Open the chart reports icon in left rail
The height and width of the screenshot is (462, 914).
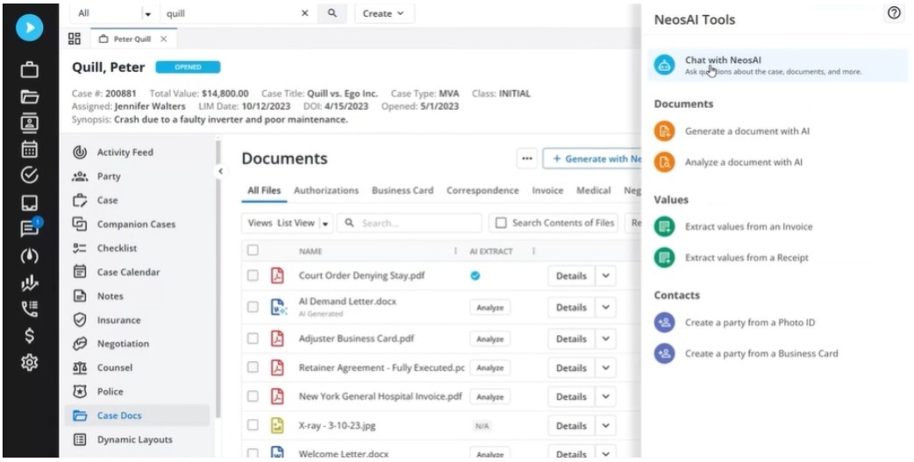click(x=29, y=283)
